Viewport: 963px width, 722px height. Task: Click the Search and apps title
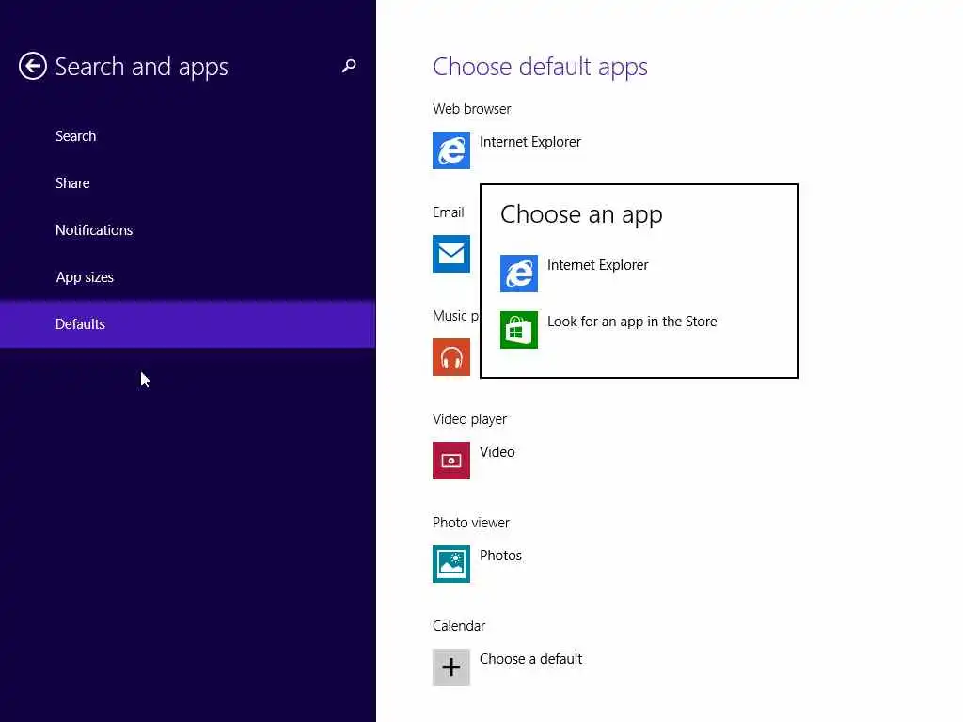point(141,67)
